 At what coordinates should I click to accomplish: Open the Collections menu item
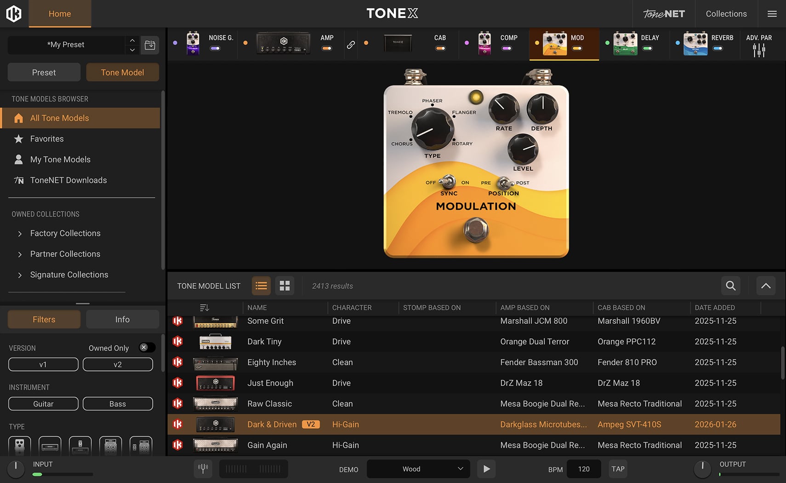tap(726, 14)
